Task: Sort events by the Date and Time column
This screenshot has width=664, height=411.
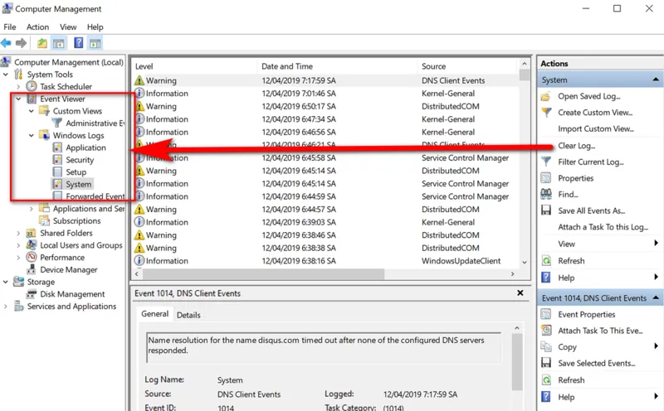Action: tap(286, 66)
